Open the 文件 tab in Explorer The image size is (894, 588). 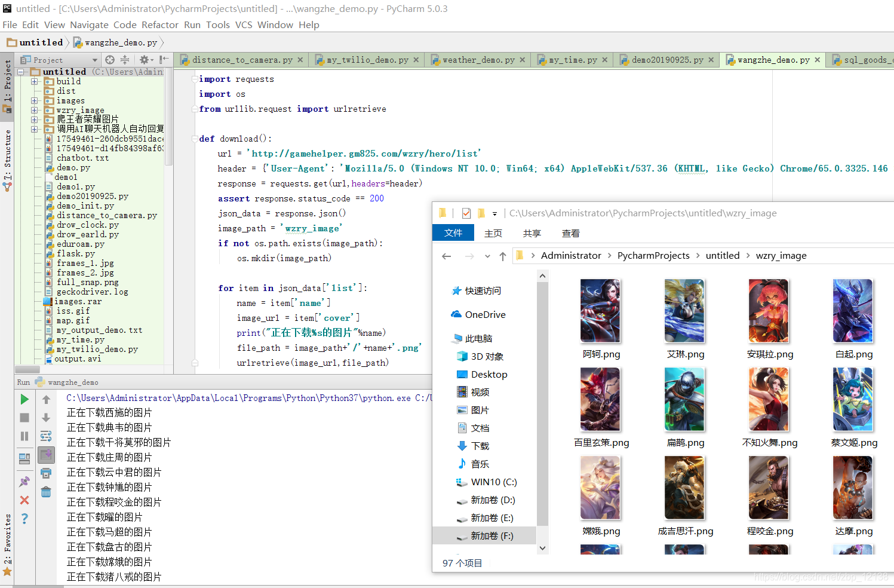coord(453,233)
